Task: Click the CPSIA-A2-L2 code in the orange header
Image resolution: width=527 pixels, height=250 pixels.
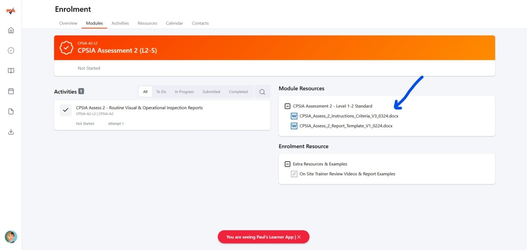Action: pyautogui.click(x=87, y=43)
